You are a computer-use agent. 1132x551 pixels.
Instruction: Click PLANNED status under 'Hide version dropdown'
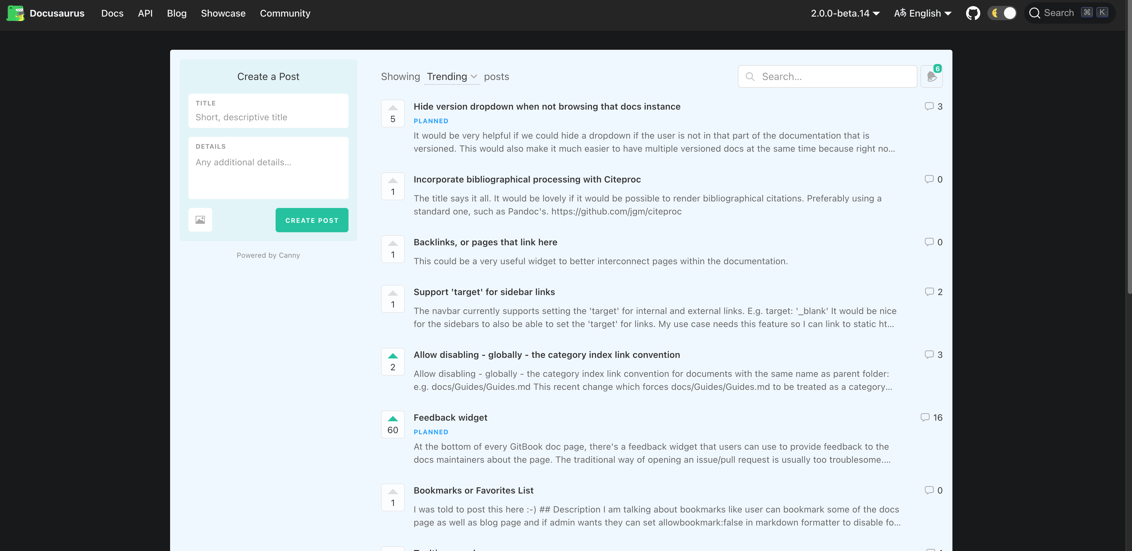[431, 121]
